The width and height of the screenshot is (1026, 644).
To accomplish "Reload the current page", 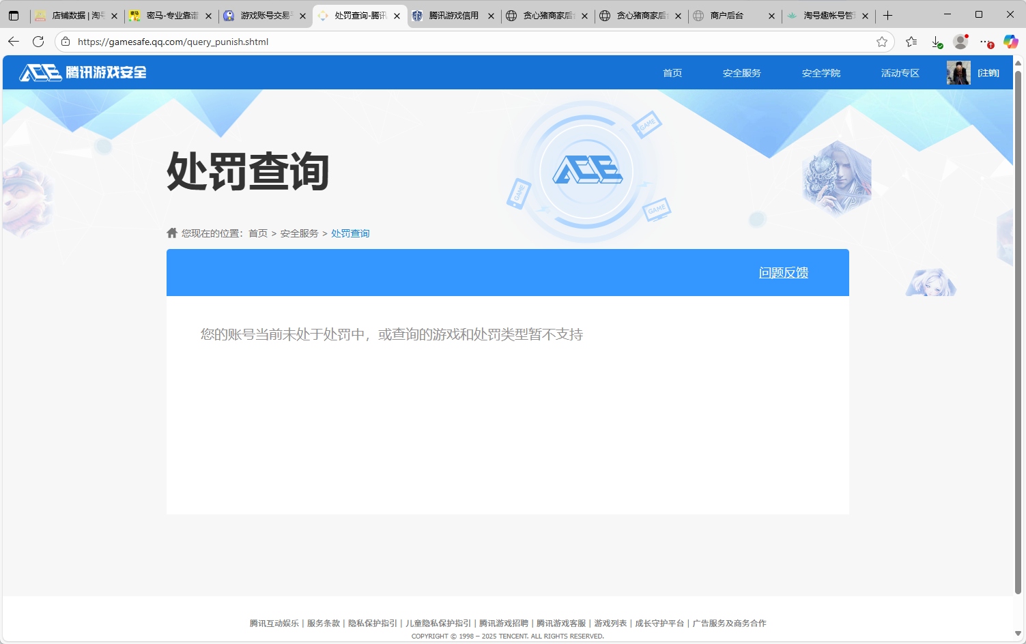I will tap(38, 42).
